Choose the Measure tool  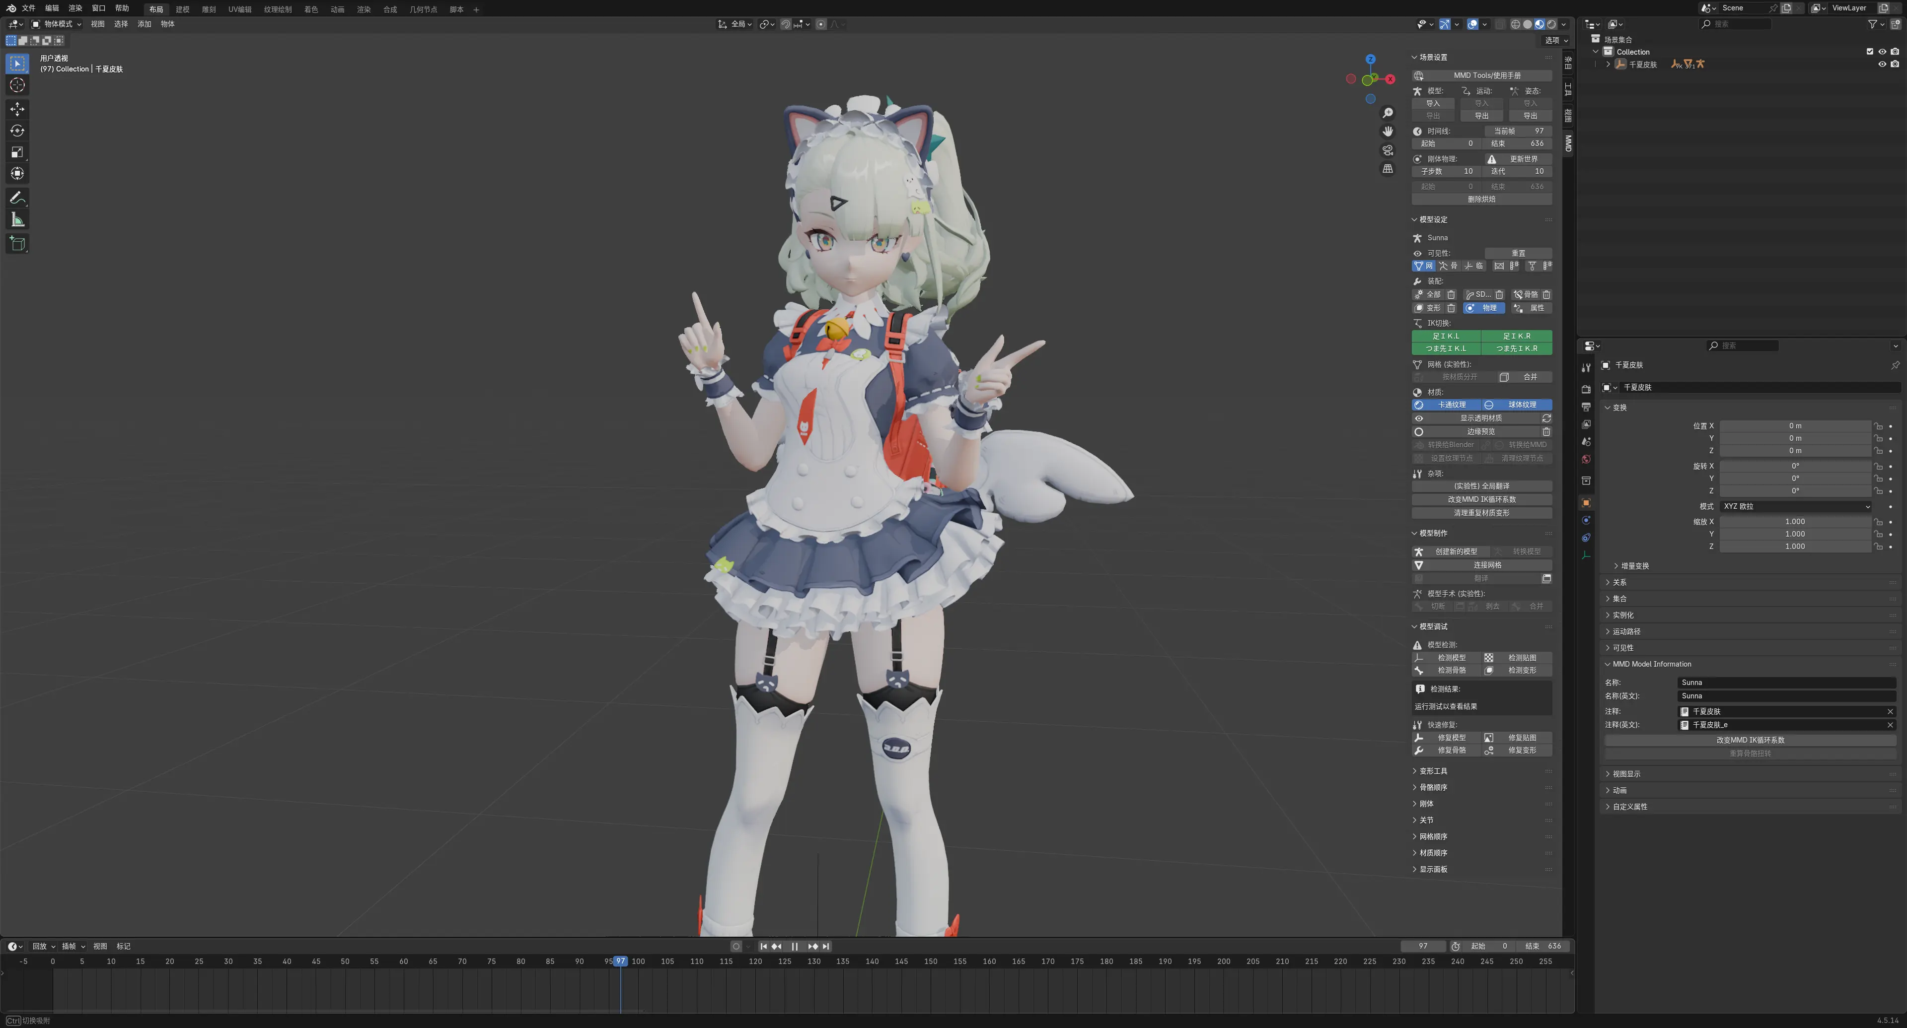click(18, 220)
